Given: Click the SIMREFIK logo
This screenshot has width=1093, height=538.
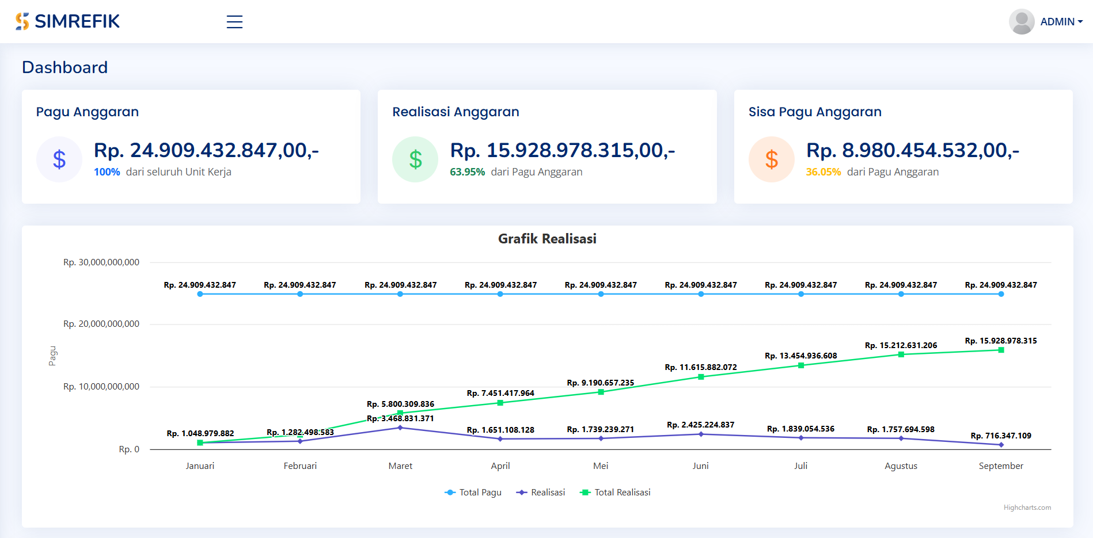Looking at the screenshot, I should click(x=67, y=21).
